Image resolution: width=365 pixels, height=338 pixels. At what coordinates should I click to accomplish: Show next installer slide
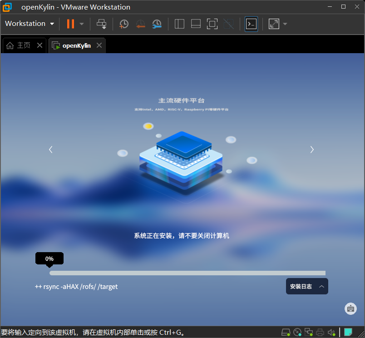coord(312,149)
